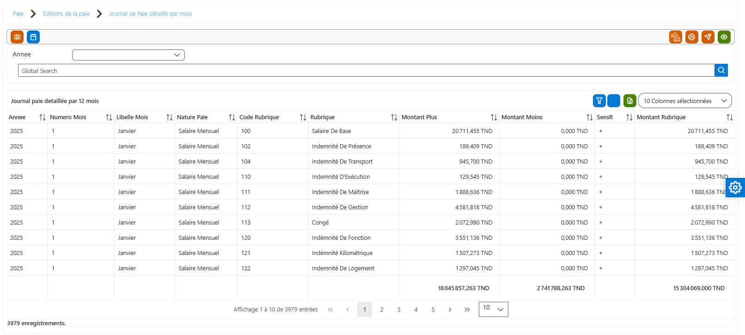Open the rows per page dropdown
The width and height of the screenshot is (745, 335).
[x=494, y=309]
